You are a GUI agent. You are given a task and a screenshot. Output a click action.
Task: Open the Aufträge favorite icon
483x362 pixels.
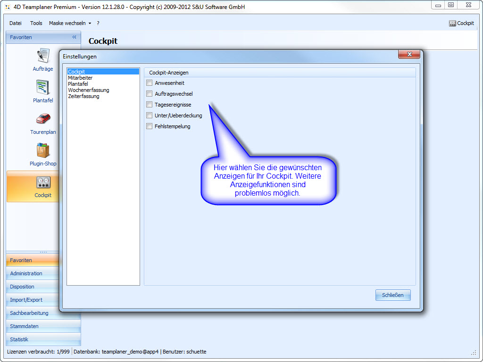(x=43, y=56)
